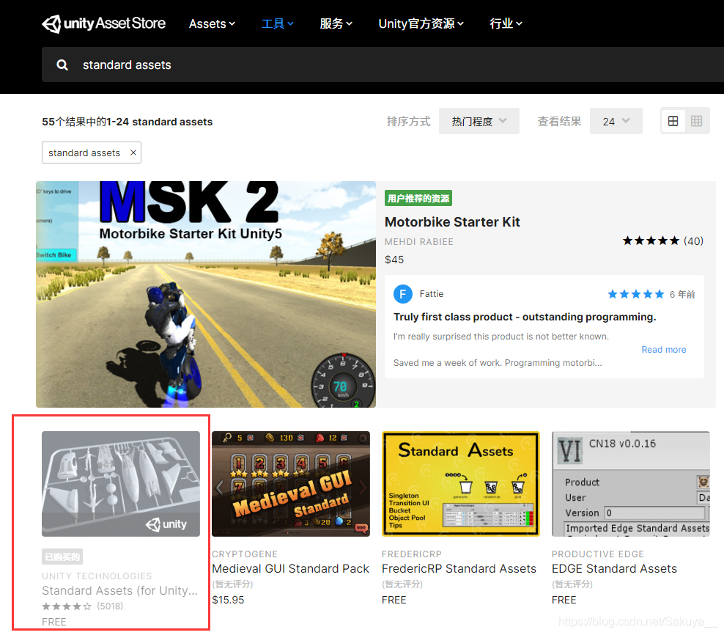This screenshot has height=635, width=724.
Task: Click publisher CRYPTOGENE
Action: click(x=245, y=554)
